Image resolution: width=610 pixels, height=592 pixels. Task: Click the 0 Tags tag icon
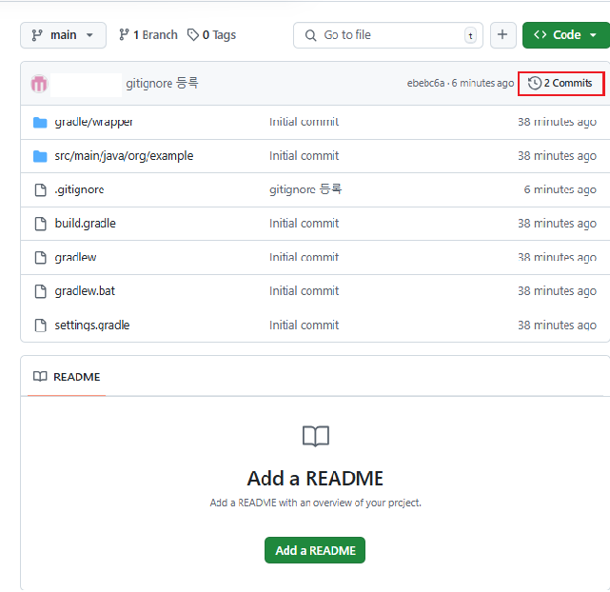coord(192,35)
